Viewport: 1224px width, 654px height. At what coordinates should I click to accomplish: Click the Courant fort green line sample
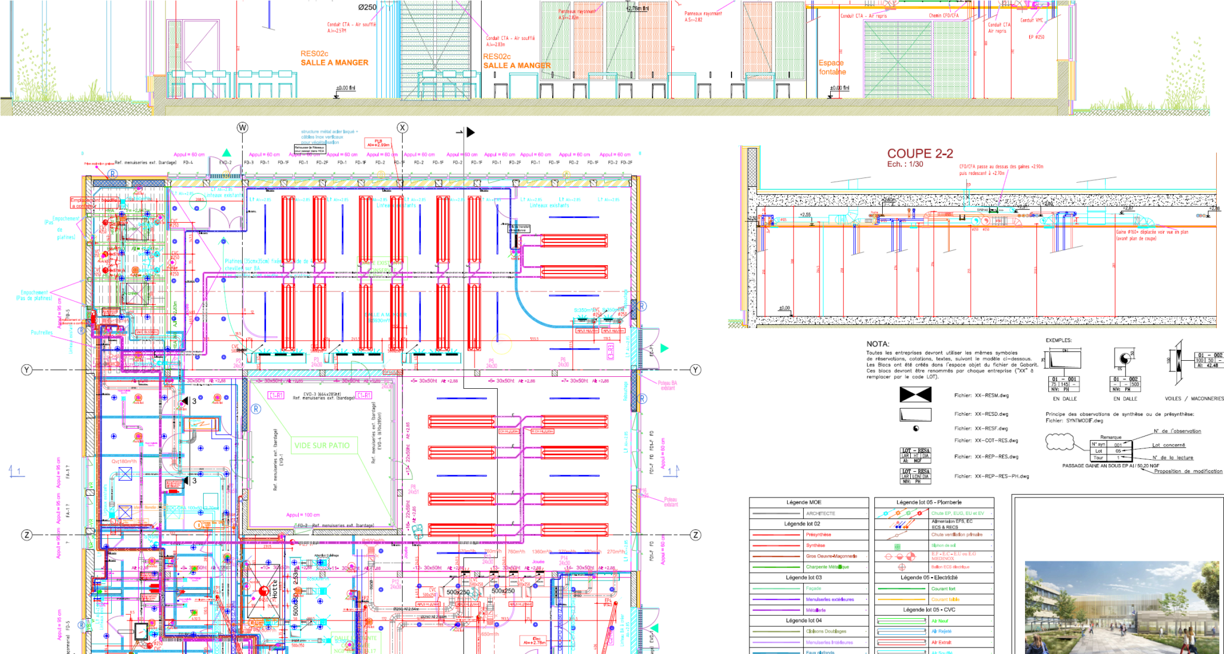(901, 589)
